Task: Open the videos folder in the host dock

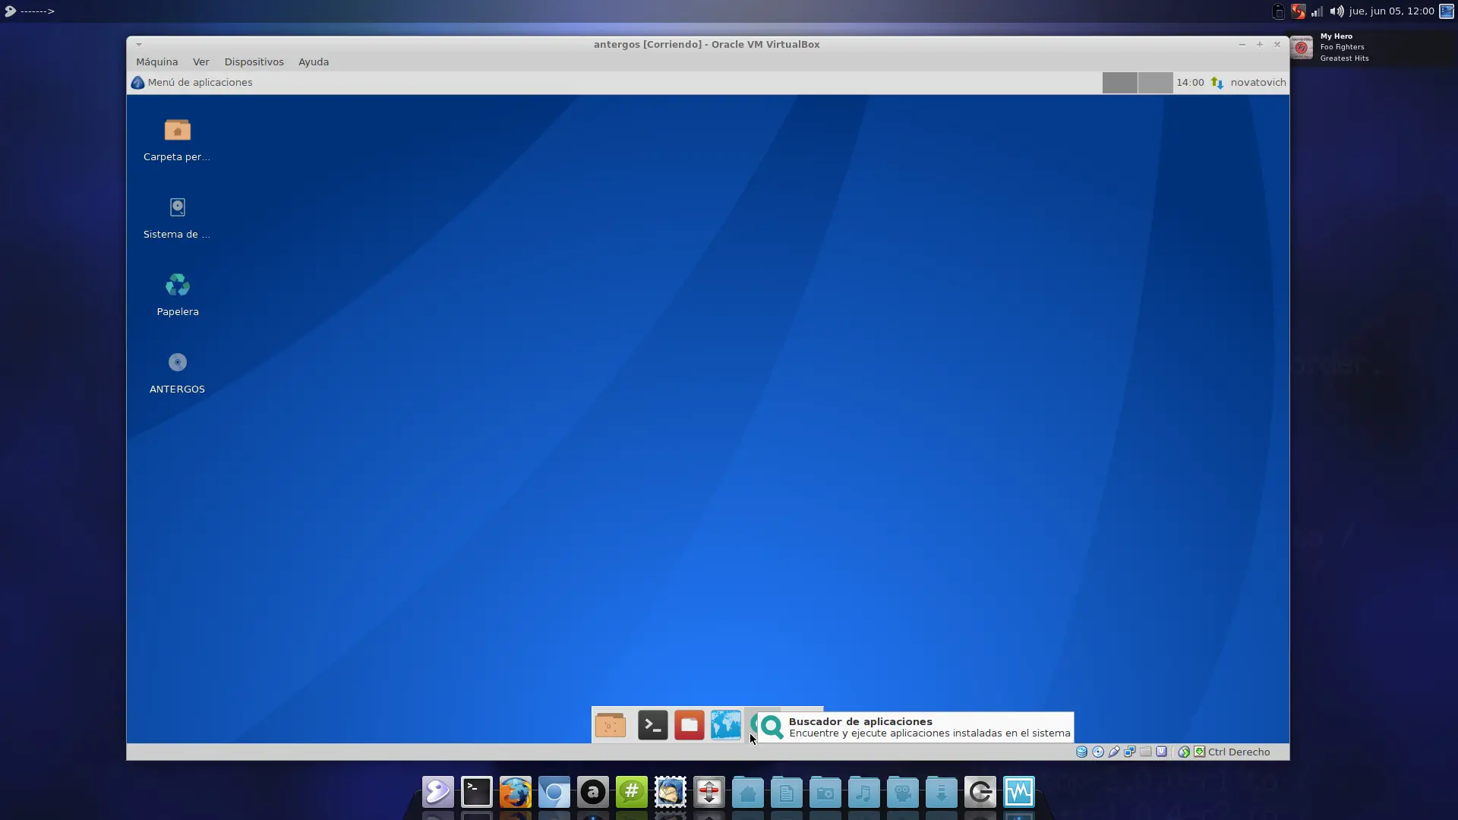Action: tap(903, 793)
